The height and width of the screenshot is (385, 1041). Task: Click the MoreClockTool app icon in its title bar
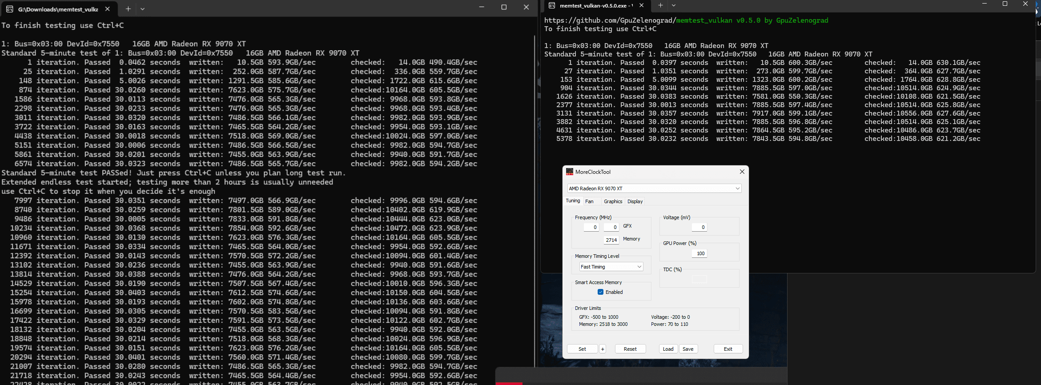pyautogui.click(x=570, y=172)
